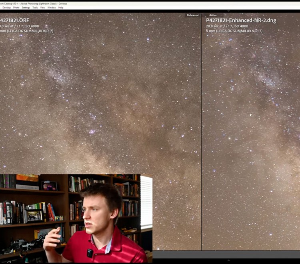The height and width of the screenshot is (264, 300).
Task: Expand the top panel arrow
Action: [228, 11]
